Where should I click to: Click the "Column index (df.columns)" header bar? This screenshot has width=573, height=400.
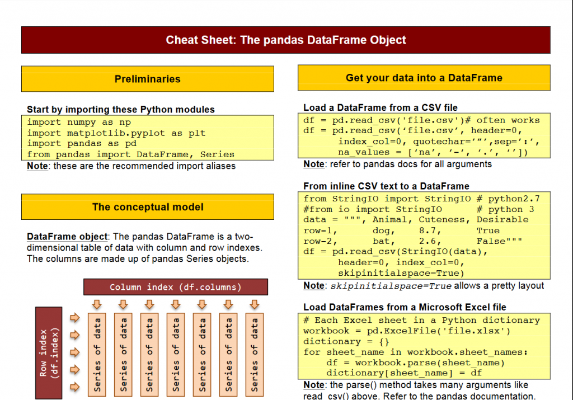[x=175, y=287]
